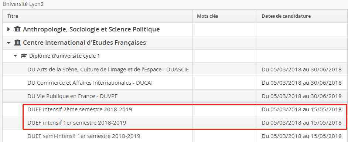This screenshot has width=348, height=142.
Task: Click Centre International d'Etudes Françaises label
Action: tap(85, 43)
